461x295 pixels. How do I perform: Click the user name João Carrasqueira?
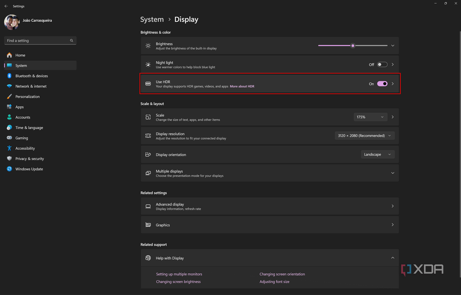coord(37,20)
